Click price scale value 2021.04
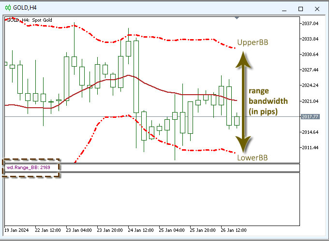 (x=310, y=101)
